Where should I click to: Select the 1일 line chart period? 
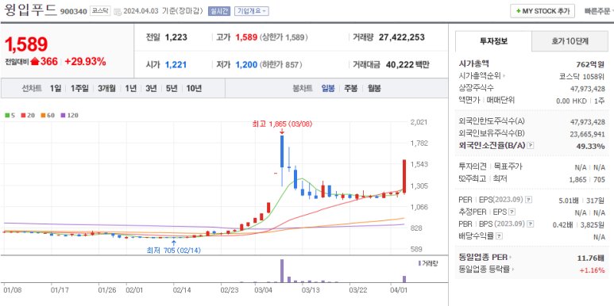(56, 88)
